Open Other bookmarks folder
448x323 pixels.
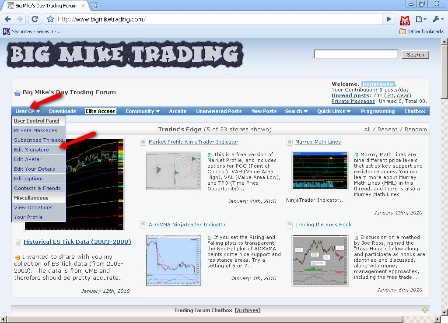click(422, 32)
